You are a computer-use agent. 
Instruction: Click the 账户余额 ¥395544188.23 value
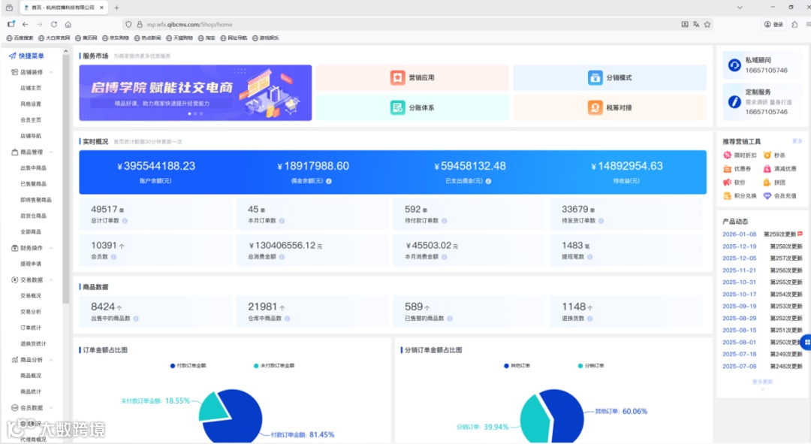click(156, 166)
